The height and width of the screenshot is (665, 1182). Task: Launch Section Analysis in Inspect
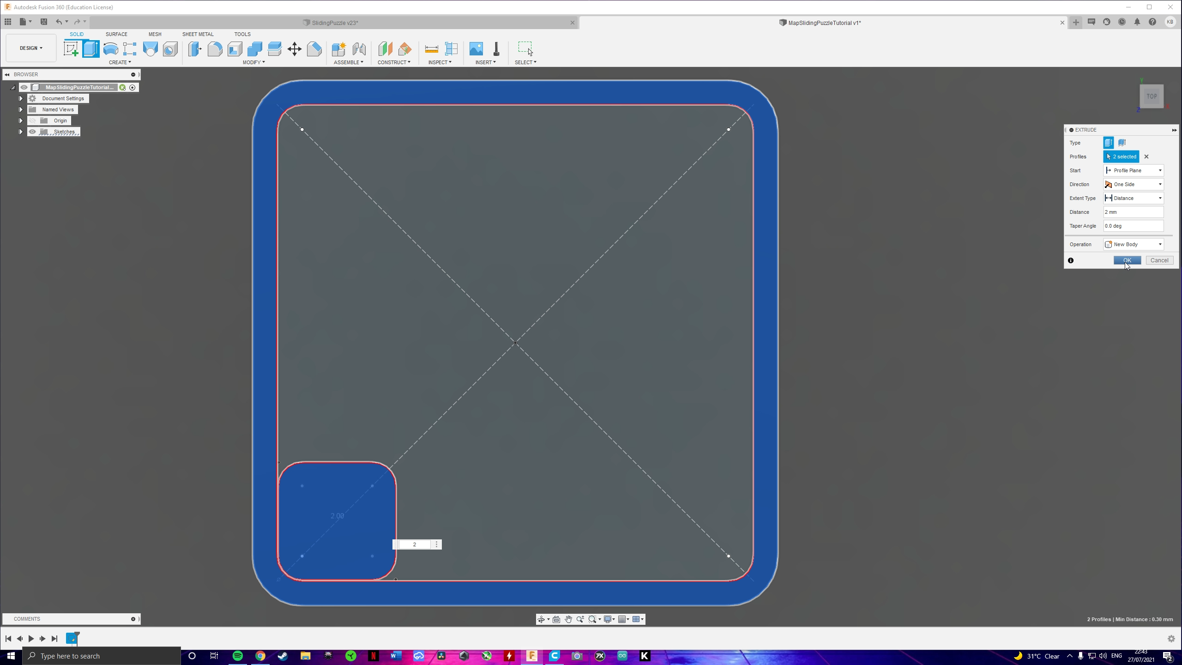pyautogui.click(x=452, y=48)
